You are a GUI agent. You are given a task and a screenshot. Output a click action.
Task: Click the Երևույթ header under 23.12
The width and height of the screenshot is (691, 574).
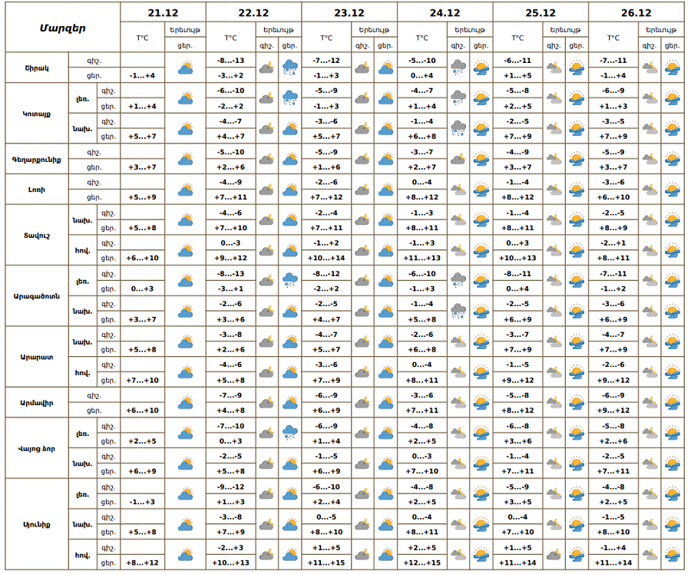(x=374, y=30)
